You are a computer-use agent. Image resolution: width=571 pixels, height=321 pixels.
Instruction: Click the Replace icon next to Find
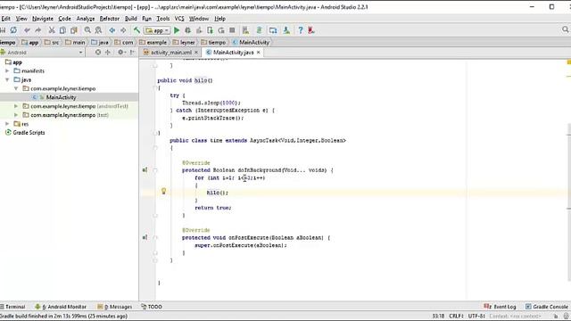pyautogui.click(x=98, y=30)
